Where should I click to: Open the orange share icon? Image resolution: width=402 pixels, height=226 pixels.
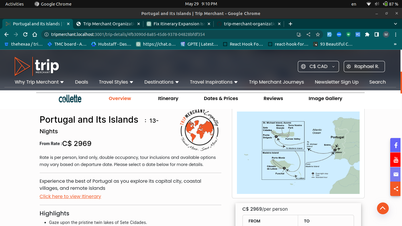396,189
